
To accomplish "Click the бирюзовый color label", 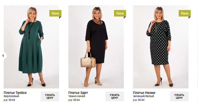I will (x=11, y=96).
